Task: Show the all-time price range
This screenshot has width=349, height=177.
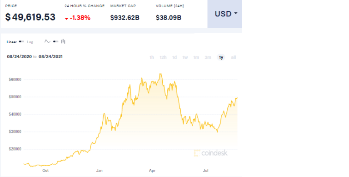Action: 233,57
